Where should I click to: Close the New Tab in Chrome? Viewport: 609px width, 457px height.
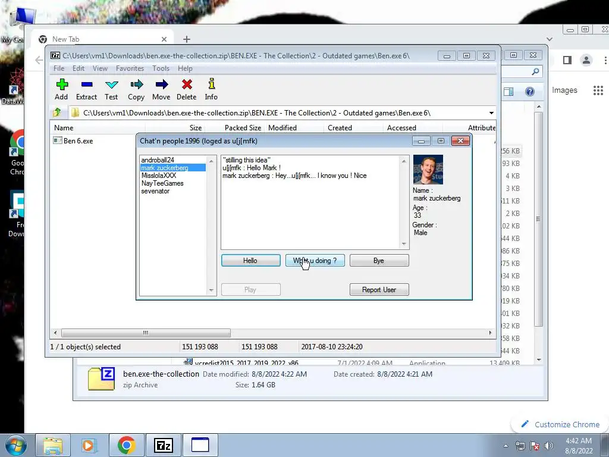164,39
